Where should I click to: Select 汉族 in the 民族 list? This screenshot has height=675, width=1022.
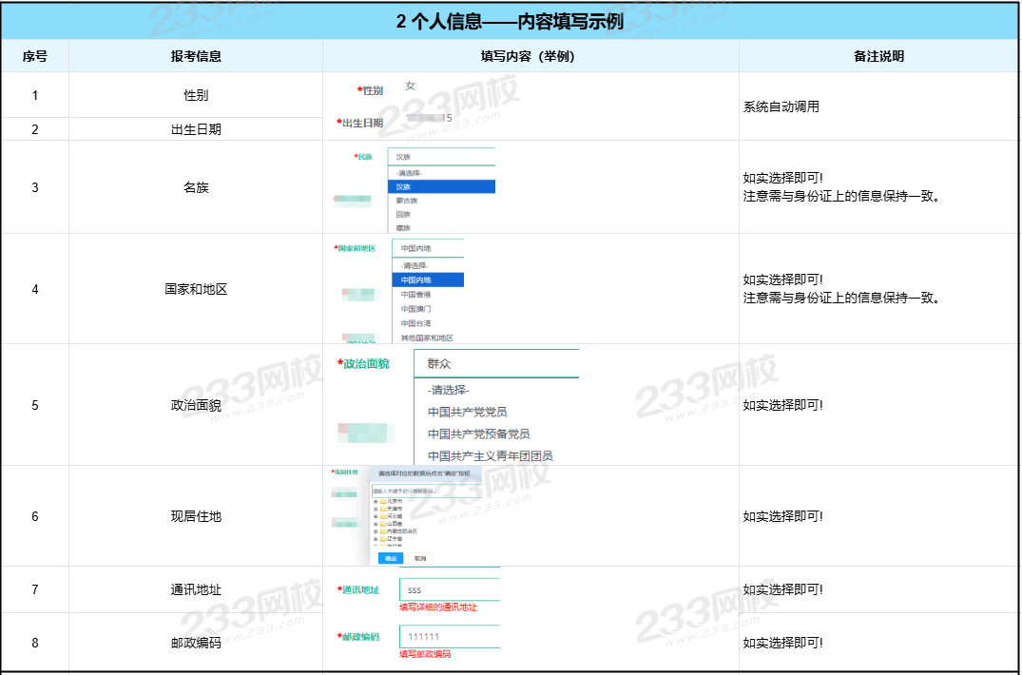click(x=441, y=187)
